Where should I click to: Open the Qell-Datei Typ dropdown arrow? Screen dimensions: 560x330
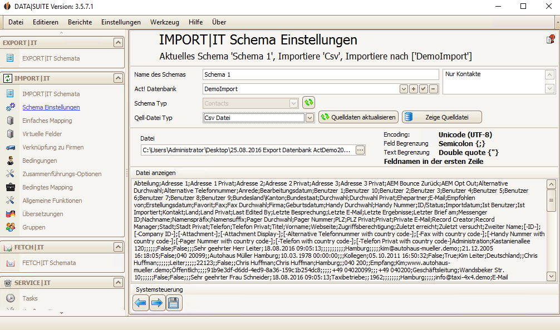point(310,118)
